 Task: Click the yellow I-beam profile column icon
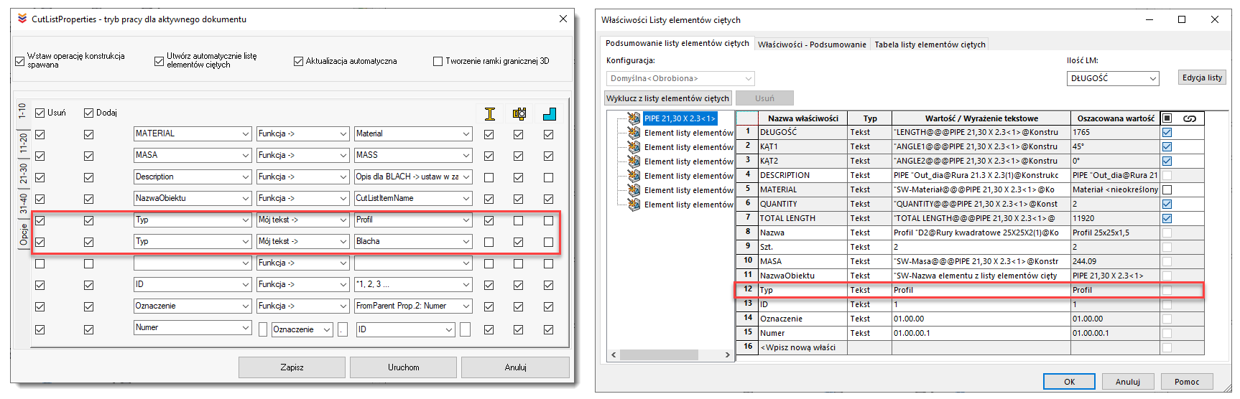tap(489, 113)
